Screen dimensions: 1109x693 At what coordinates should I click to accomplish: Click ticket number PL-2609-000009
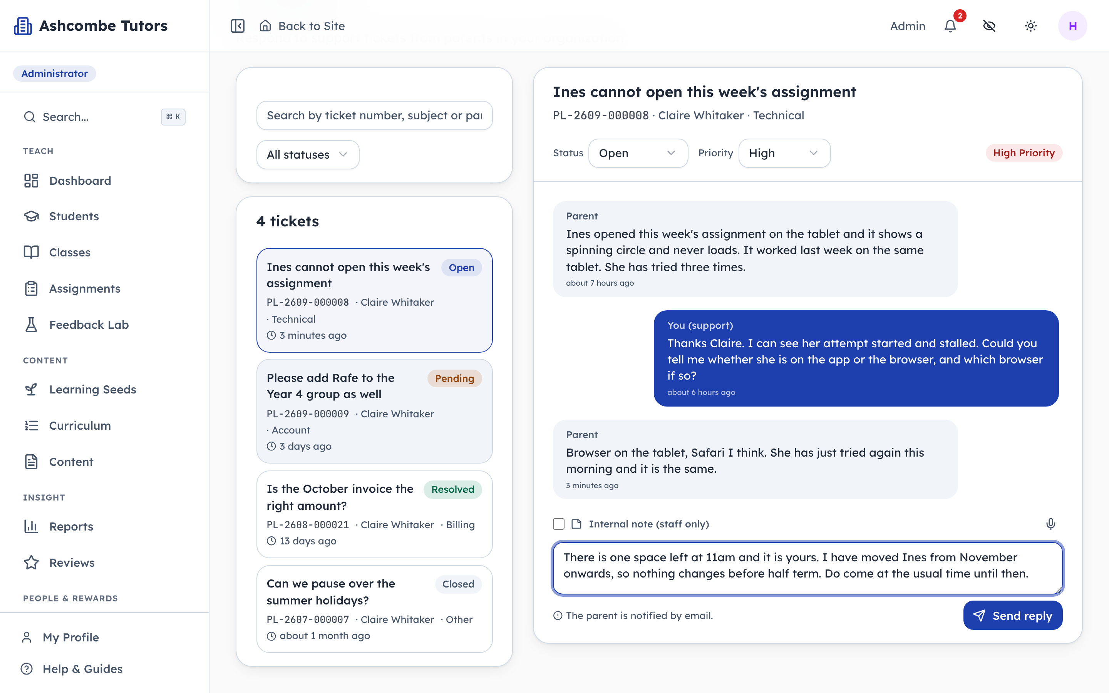point(308,414)
